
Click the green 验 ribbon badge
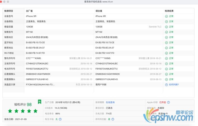coord(40,102)
